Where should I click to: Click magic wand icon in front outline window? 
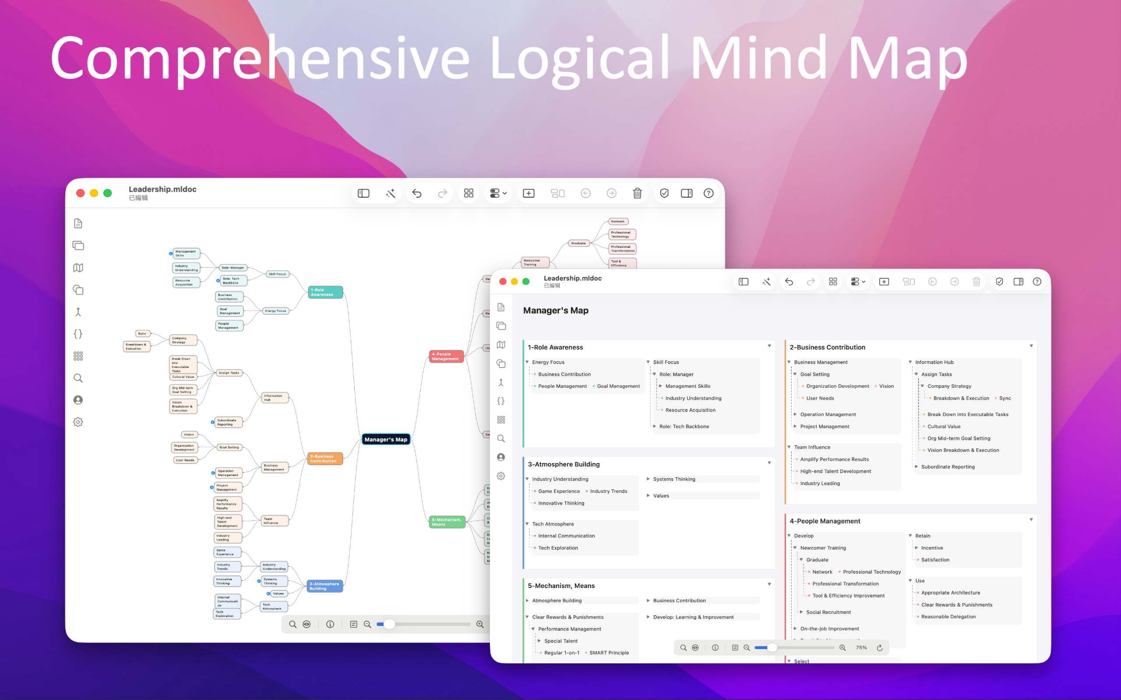767,281
